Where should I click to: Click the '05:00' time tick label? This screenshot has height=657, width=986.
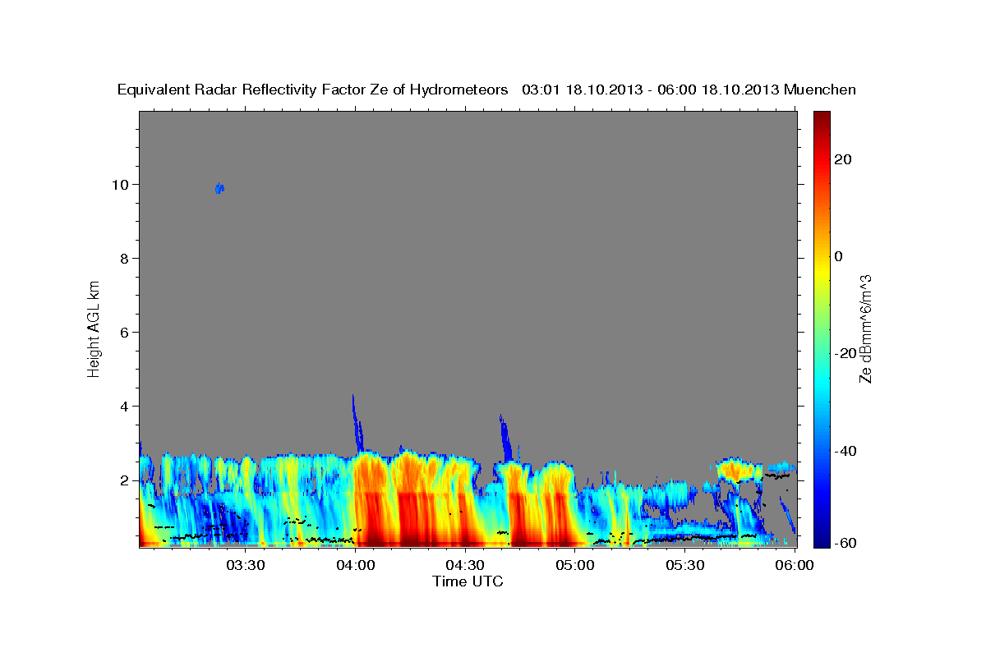[575, 565]
